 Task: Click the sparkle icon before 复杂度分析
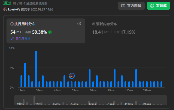click(12, 39)
